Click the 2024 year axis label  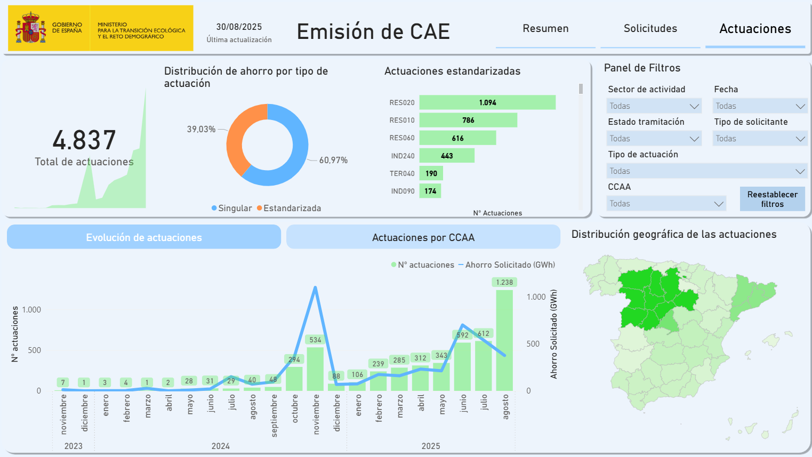tap(221, 446)
